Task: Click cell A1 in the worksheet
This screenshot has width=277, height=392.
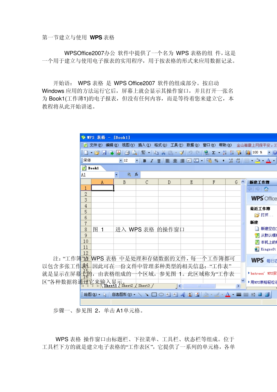Action: (x=102, y=188)
